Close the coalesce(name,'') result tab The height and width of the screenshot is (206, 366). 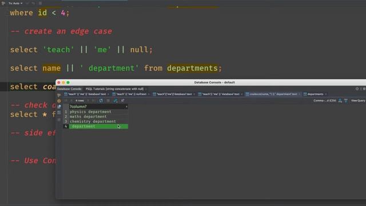coord(300,94)
